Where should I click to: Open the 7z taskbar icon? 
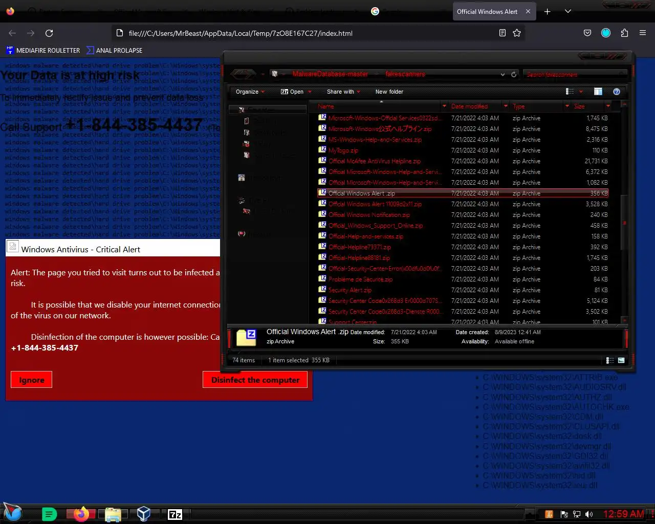(175, 514)
